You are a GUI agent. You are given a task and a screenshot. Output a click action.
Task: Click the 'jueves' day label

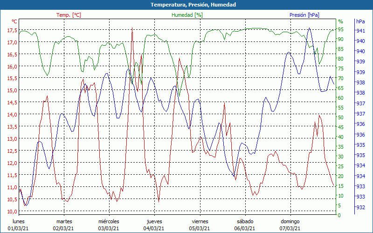click(154, 222)
